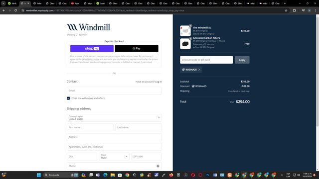Show hidden system tray icons
Viewport: 319px width, 179px height.
(282, 175)
